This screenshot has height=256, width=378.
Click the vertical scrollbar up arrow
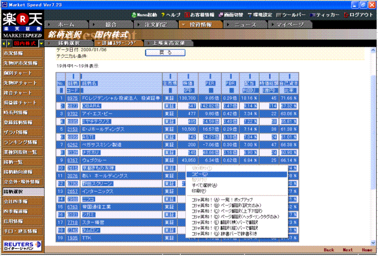373,50
